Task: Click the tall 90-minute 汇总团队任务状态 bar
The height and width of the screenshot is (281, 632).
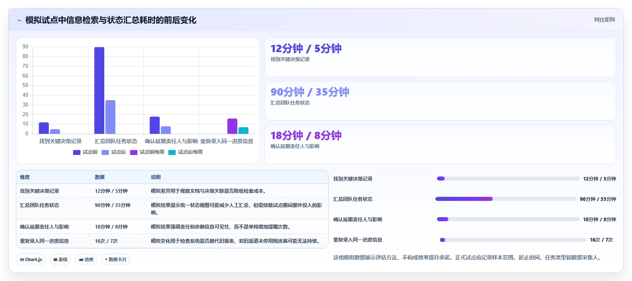Action: pos(99,90)
